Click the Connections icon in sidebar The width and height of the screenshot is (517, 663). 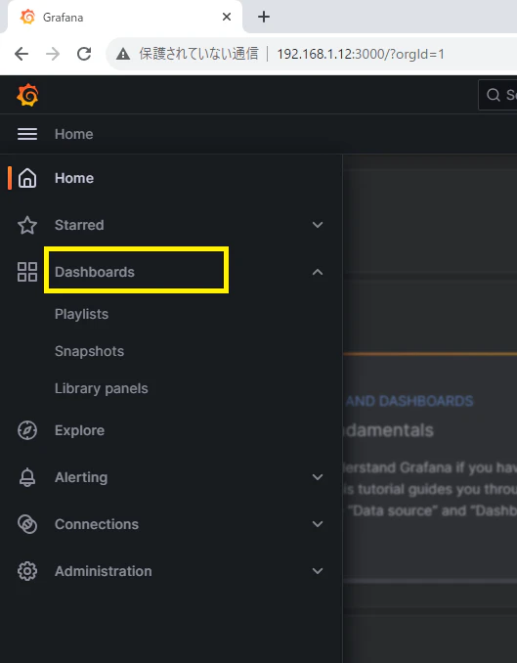(27, 524)
